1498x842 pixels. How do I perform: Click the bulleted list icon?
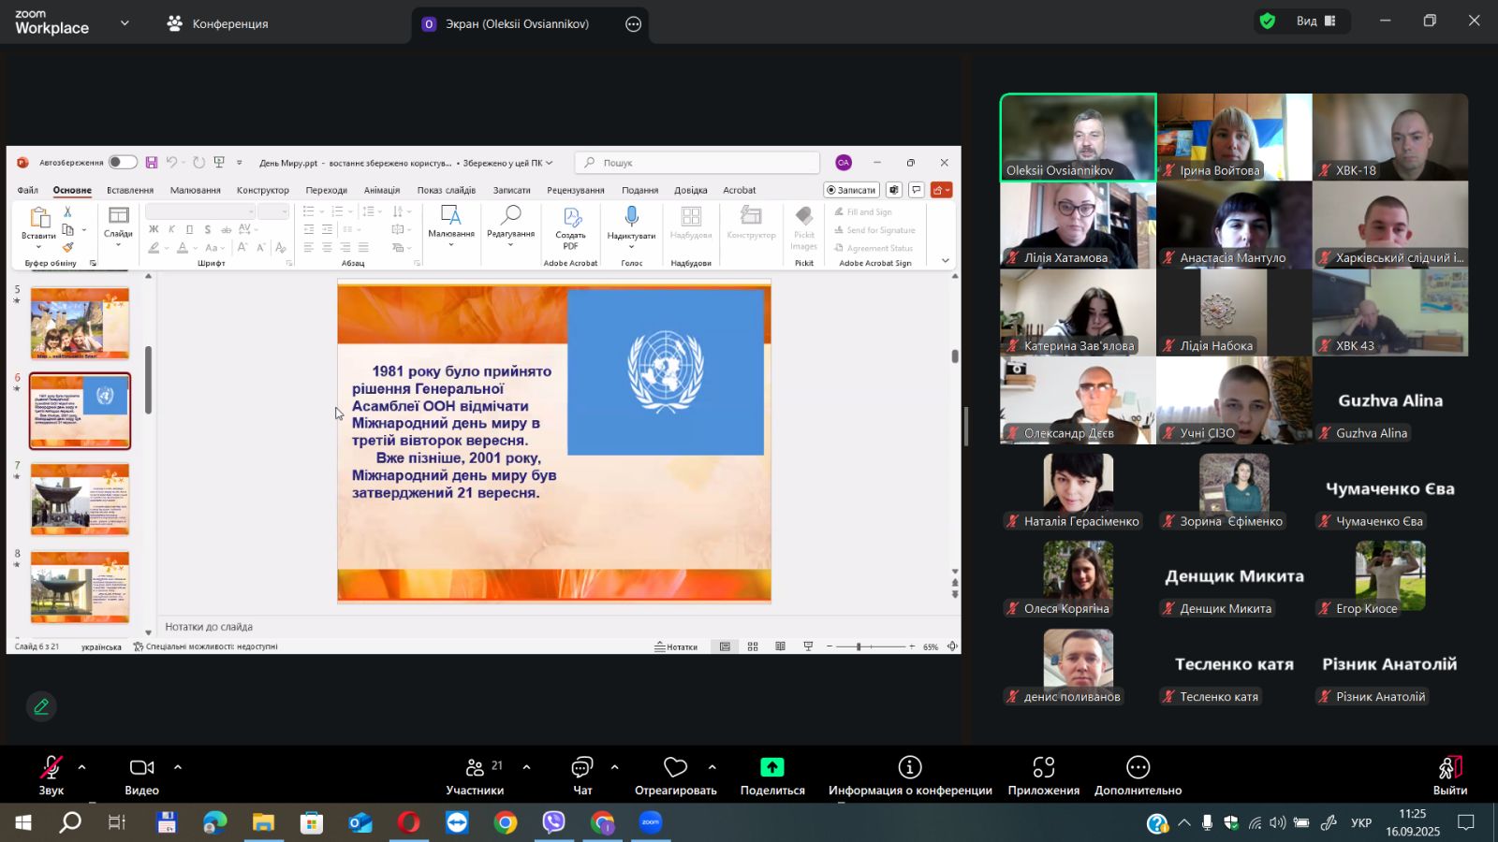tap(309, 212)
